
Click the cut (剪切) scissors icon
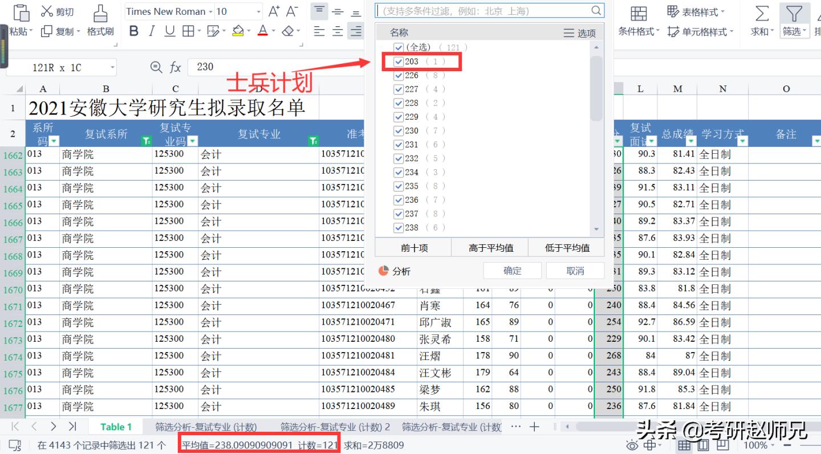(x=47, y=11)
